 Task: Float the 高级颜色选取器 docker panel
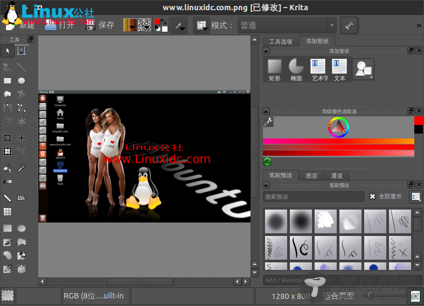point(411,111)
